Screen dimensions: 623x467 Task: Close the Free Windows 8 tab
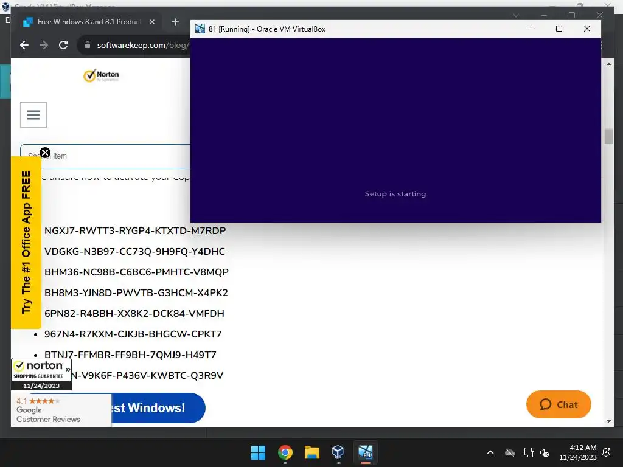pyautogui.click(x=151, y=22)
